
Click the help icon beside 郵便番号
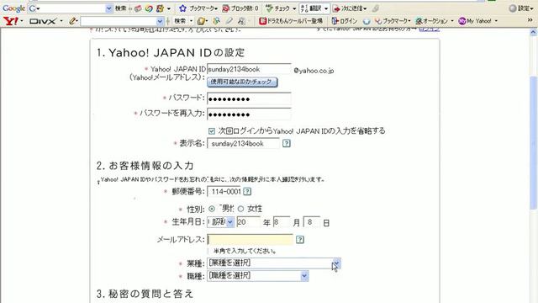pyautogui.click(x=247, y=192)
